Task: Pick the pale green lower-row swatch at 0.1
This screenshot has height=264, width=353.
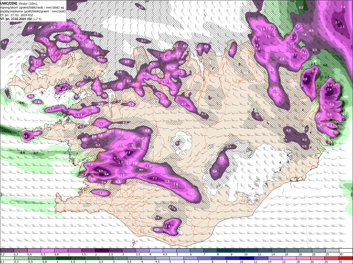Action: [x=7, y=258]
